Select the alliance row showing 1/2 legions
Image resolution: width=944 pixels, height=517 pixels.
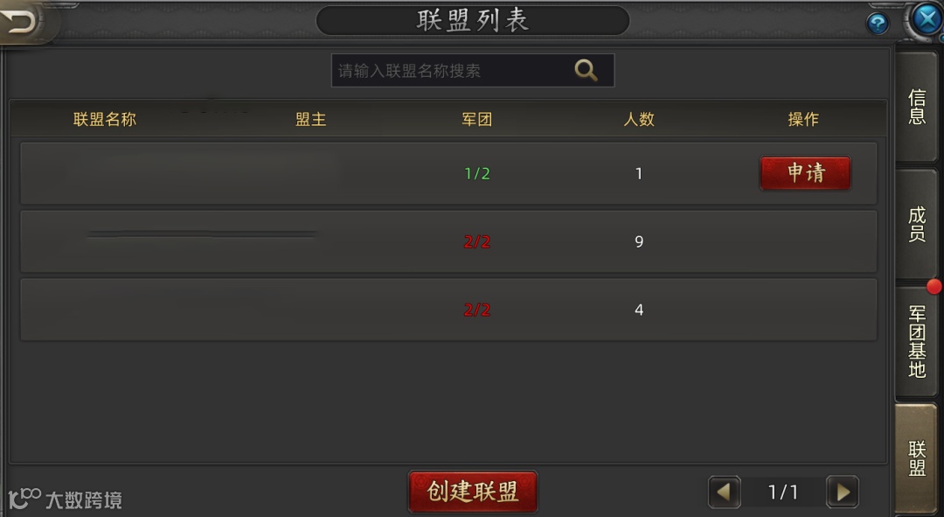pyautogui.click(x=448, y=173)
